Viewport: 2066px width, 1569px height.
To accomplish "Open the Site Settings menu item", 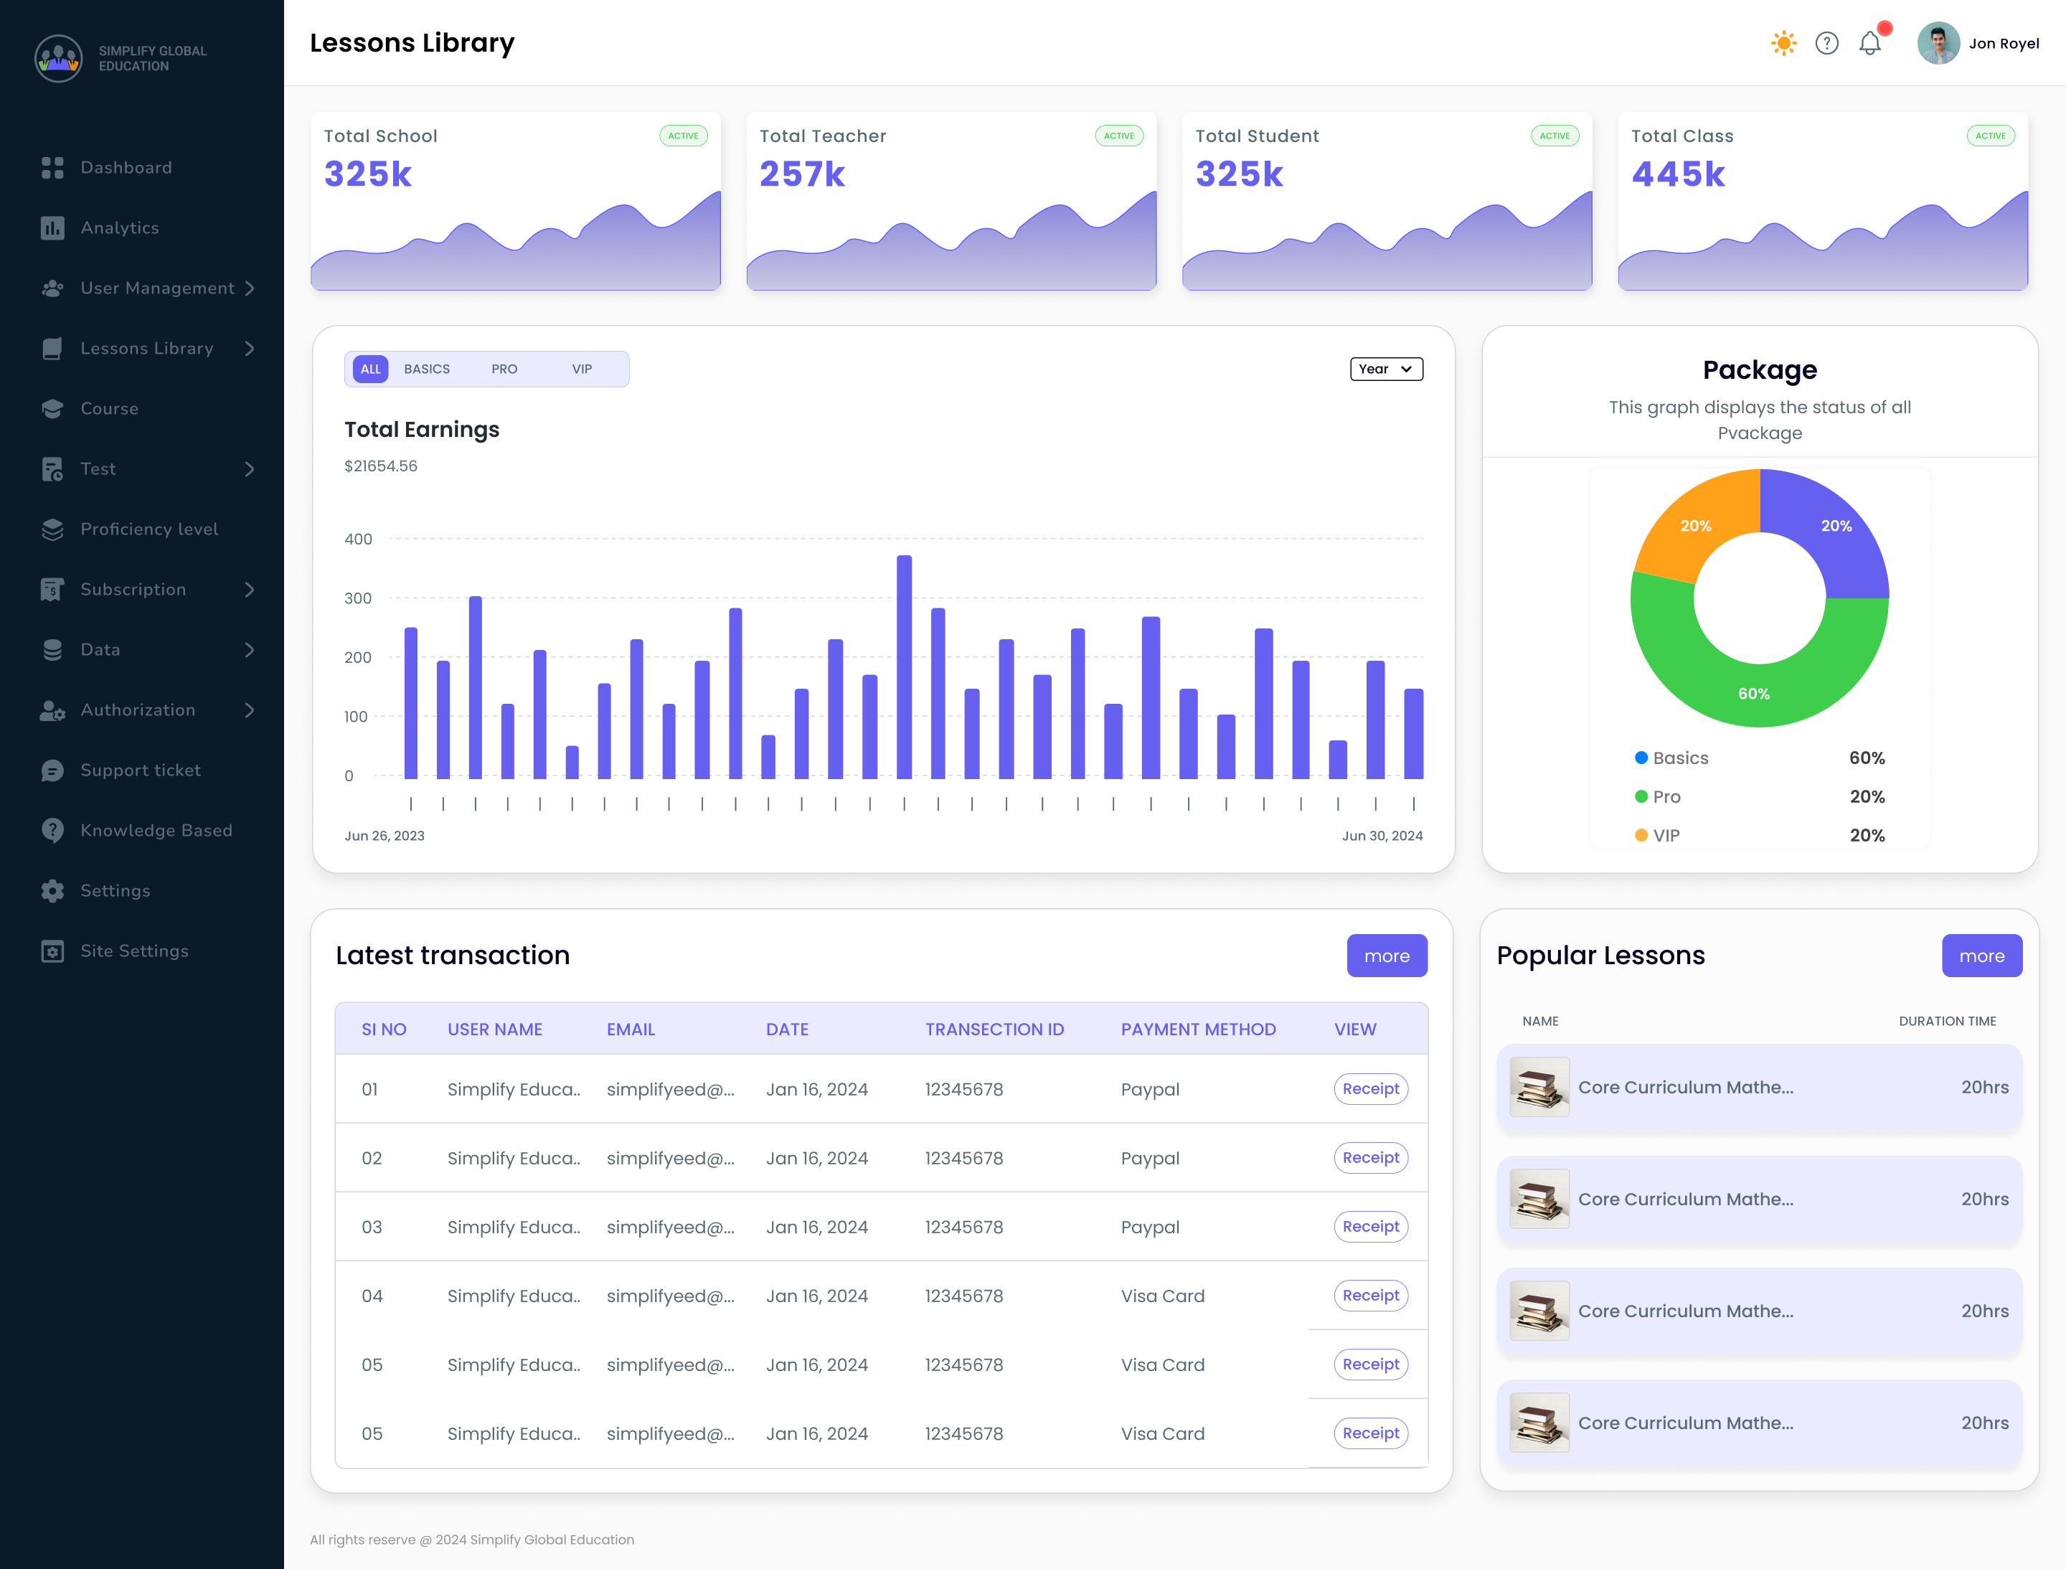I will tap(133, 951).
